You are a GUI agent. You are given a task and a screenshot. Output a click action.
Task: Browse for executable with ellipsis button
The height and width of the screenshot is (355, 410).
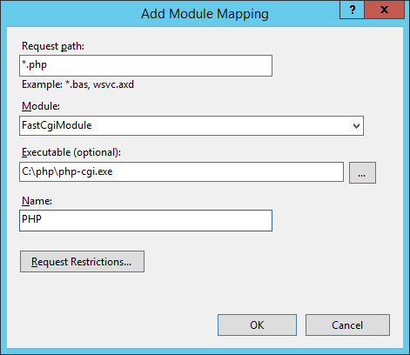point(362,173)
